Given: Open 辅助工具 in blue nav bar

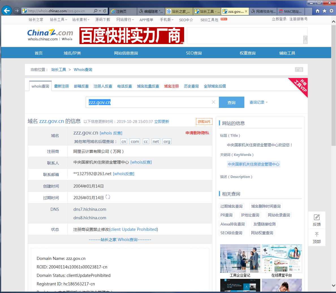Looking at the screenshot, I should point(287,53).
